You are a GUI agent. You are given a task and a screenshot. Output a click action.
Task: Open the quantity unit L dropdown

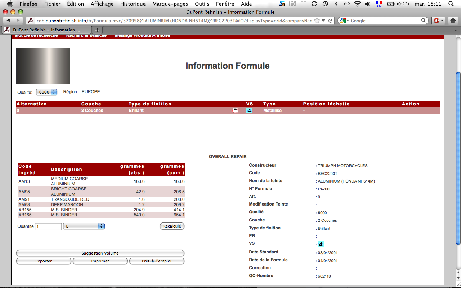(x=84, y=226)
